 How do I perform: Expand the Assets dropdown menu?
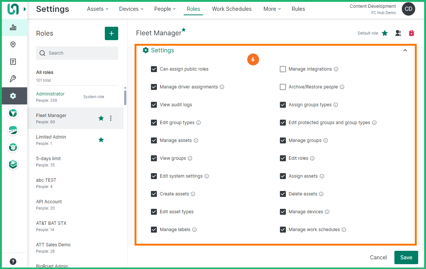click(97, 9)
